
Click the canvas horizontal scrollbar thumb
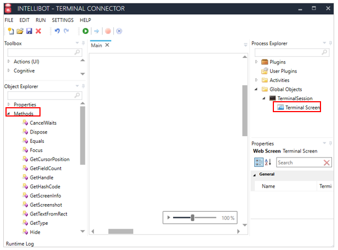[121, 231]
